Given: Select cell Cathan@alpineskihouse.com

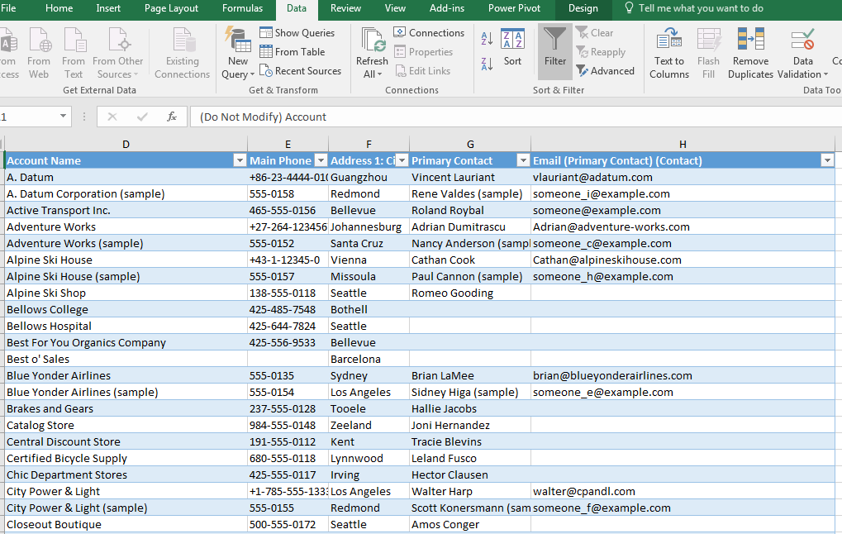Looking at the screenshot, I should [x=683, y=260].
